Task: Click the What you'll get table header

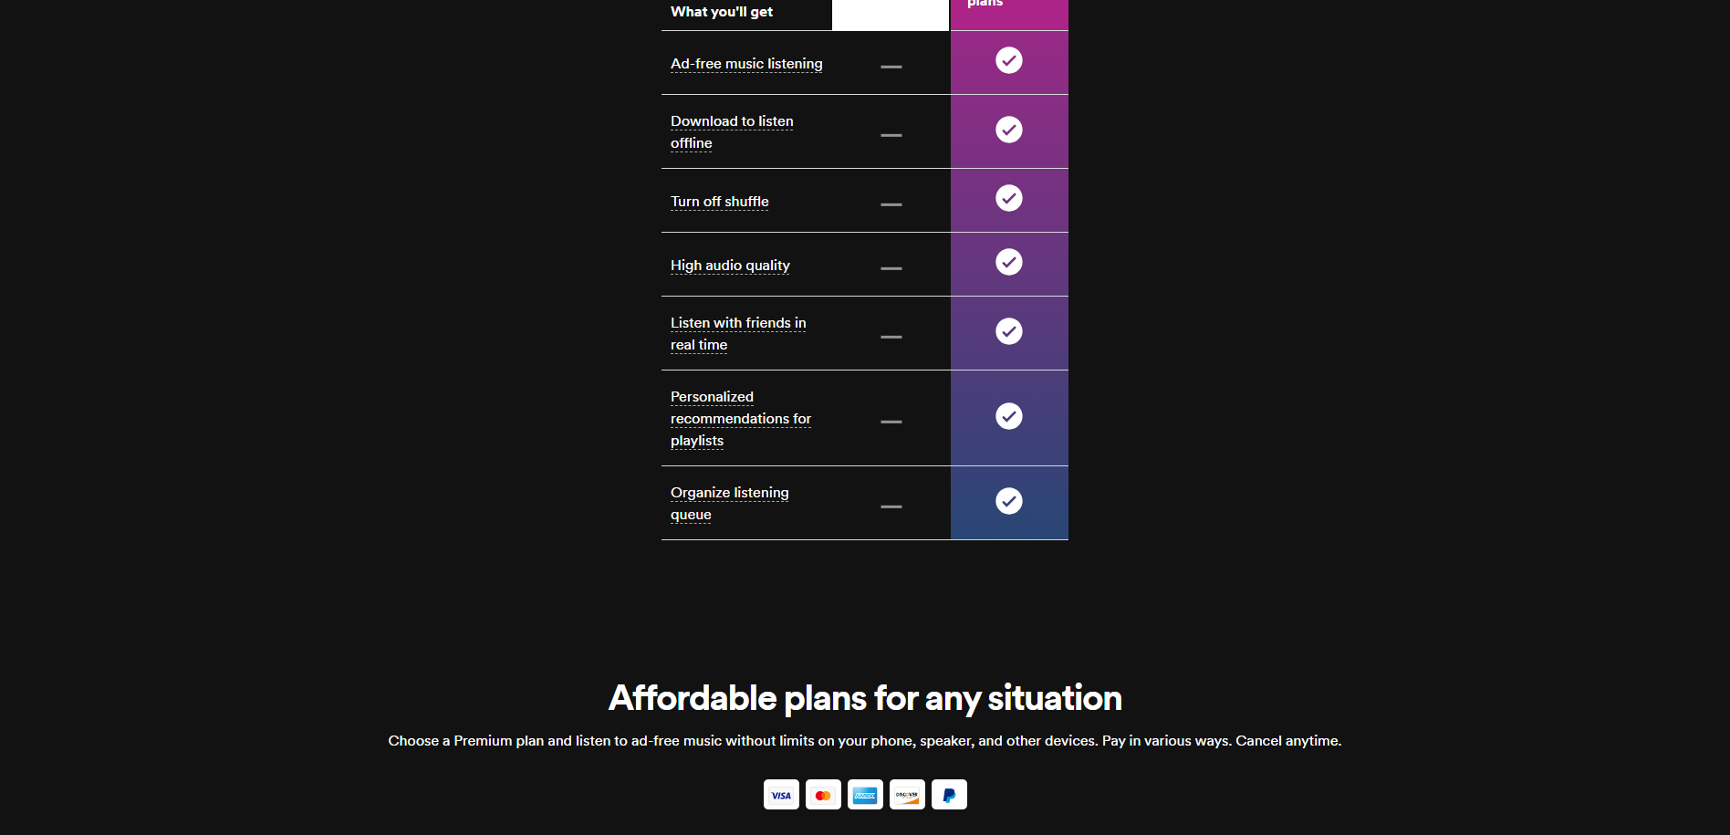Action: [x=722, y=12]
